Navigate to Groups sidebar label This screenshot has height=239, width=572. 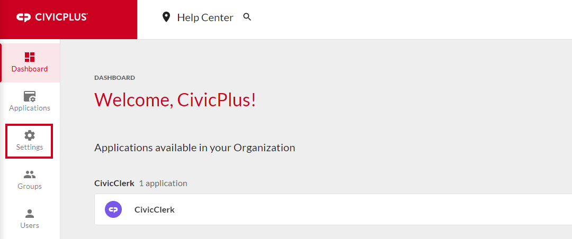[x=30, y=186]
